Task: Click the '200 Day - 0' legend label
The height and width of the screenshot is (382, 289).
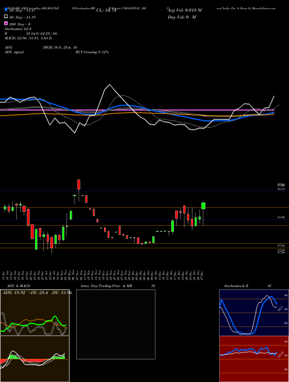Action: (x=20, y=24)
